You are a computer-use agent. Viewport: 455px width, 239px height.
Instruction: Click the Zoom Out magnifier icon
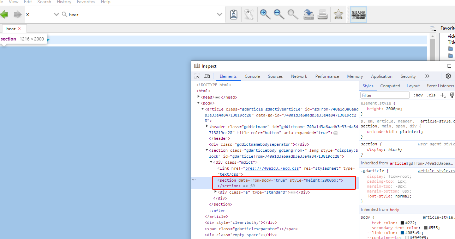point(279,14)
